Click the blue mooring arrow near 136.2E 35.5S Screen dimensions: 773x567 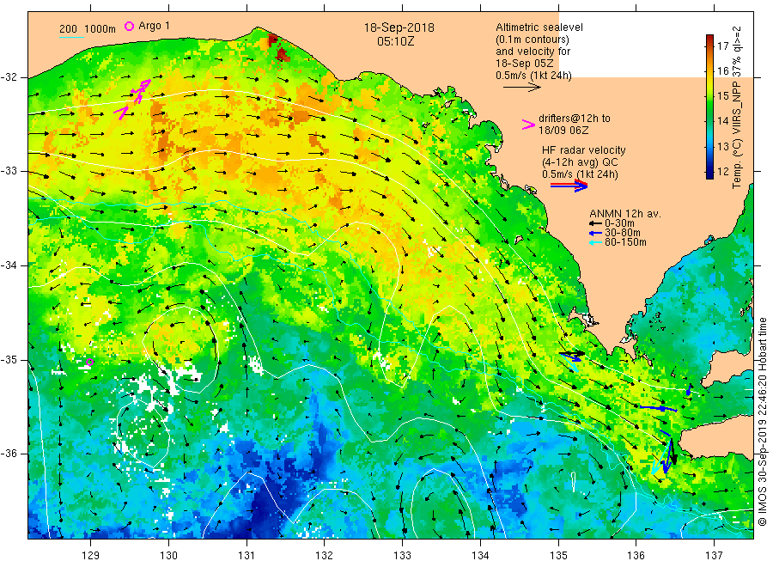[659, 408]
